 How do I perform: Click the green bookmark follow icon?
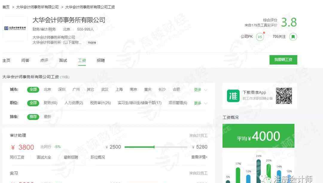293,37
